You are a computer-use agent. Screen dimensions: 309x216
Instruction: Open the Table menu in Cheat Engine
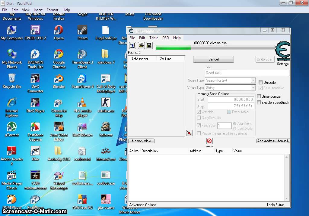pyautogui.click(x=154, y=38)
